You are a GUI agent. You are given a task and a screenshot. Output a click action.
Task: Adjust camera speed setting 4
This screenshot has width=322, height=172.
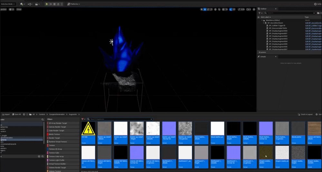coord(249,9)
